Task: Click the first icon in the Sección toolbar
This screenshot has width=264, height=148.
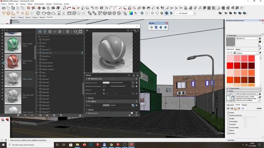Action: (x=151, y=28)
